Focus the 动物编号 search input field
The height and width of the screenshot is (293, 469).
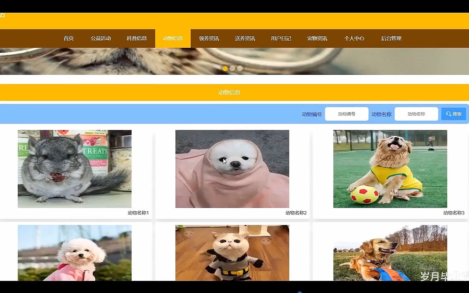[x=347, y=114]
